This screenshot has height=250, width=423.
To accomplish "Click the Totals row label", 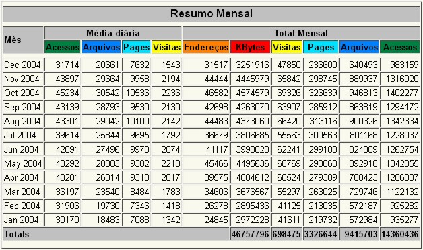I will [16, 234].
